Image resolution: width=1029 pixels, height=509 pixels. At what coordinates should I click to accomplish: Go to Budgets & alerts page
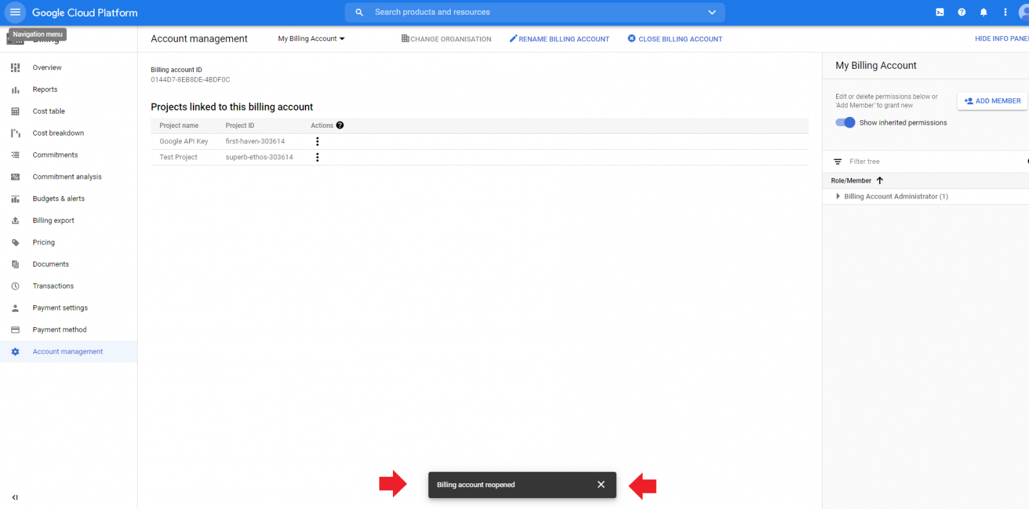pos(59,199)
